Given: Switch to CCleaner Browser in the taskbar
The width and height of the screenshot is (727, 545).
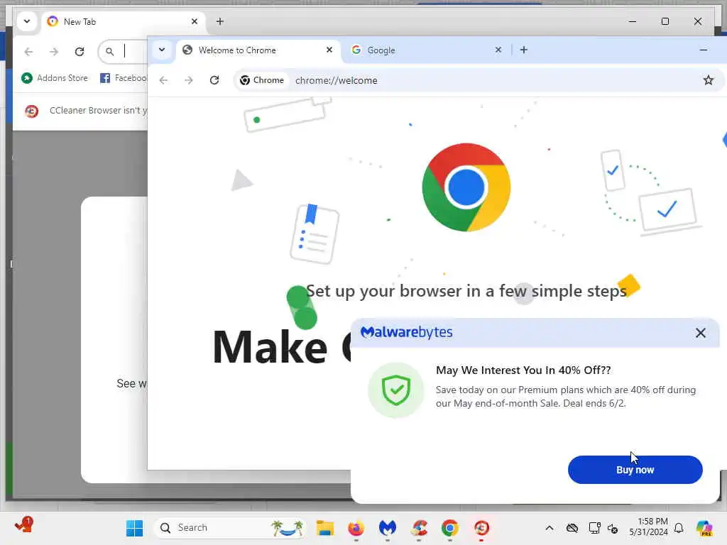Looking at the screenshot, I should tap(482, 528).
